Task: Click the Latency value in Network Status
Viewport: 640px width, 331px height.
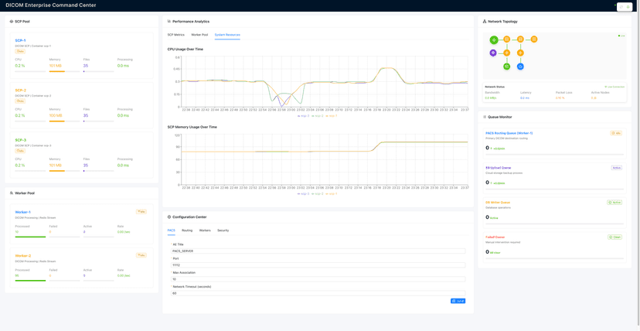Action: (x=525, y=98)
